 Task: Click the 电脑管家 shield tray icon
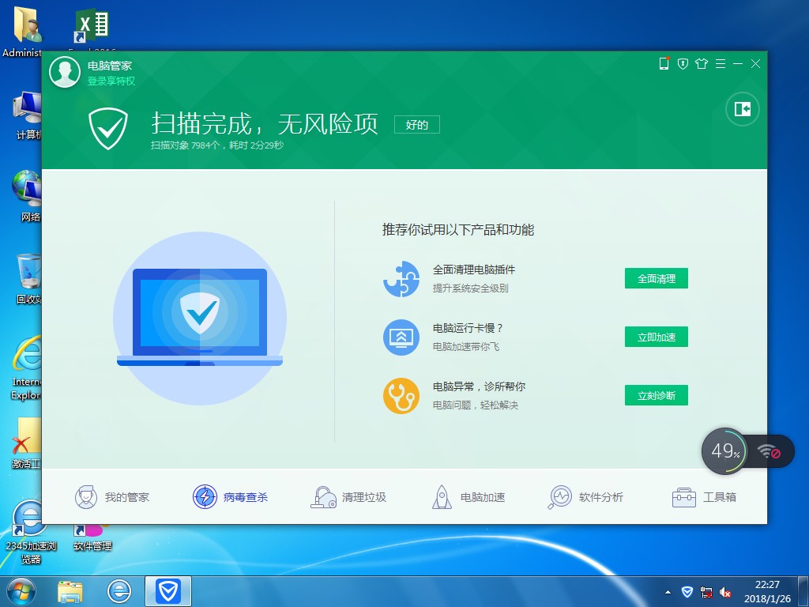pos(687,592)
